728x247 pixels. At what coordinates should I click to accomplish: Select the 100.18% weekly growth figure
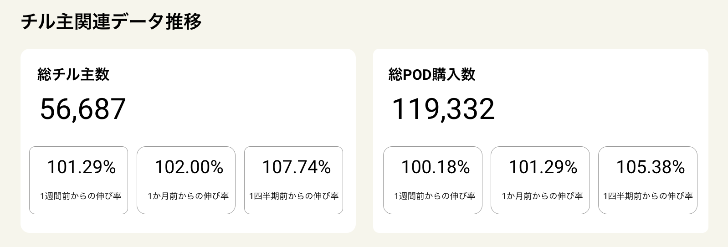(435, 167)
